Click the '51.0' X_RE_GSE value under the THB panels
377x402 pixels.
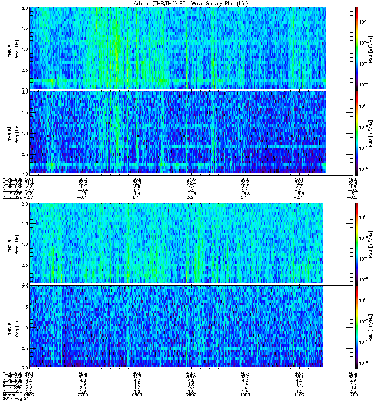pyautogui.click(x=191, y=179)
